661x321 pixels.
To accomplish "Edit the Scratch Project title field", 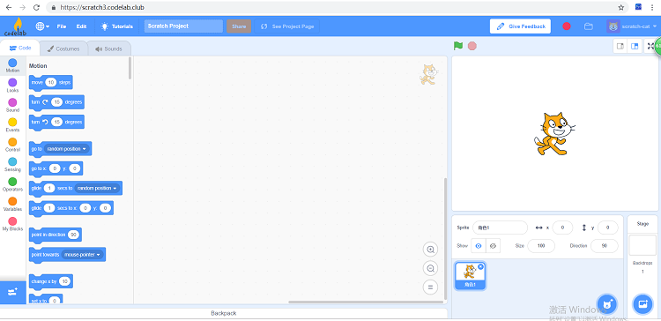I will [183, 26].
